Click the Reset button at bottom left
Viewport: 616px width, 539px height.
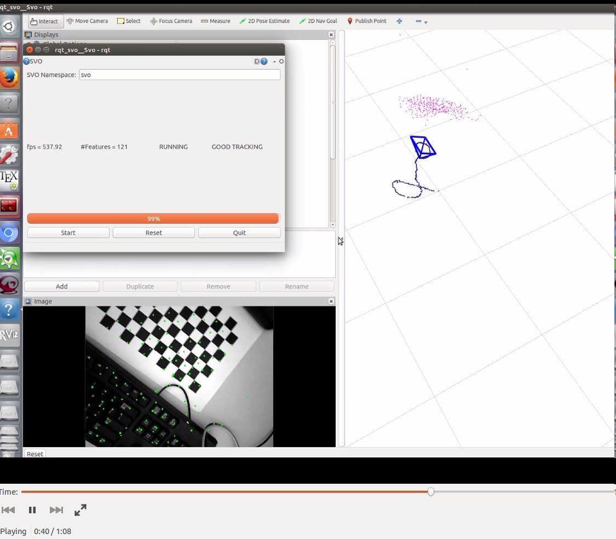[x=35, y=454]
